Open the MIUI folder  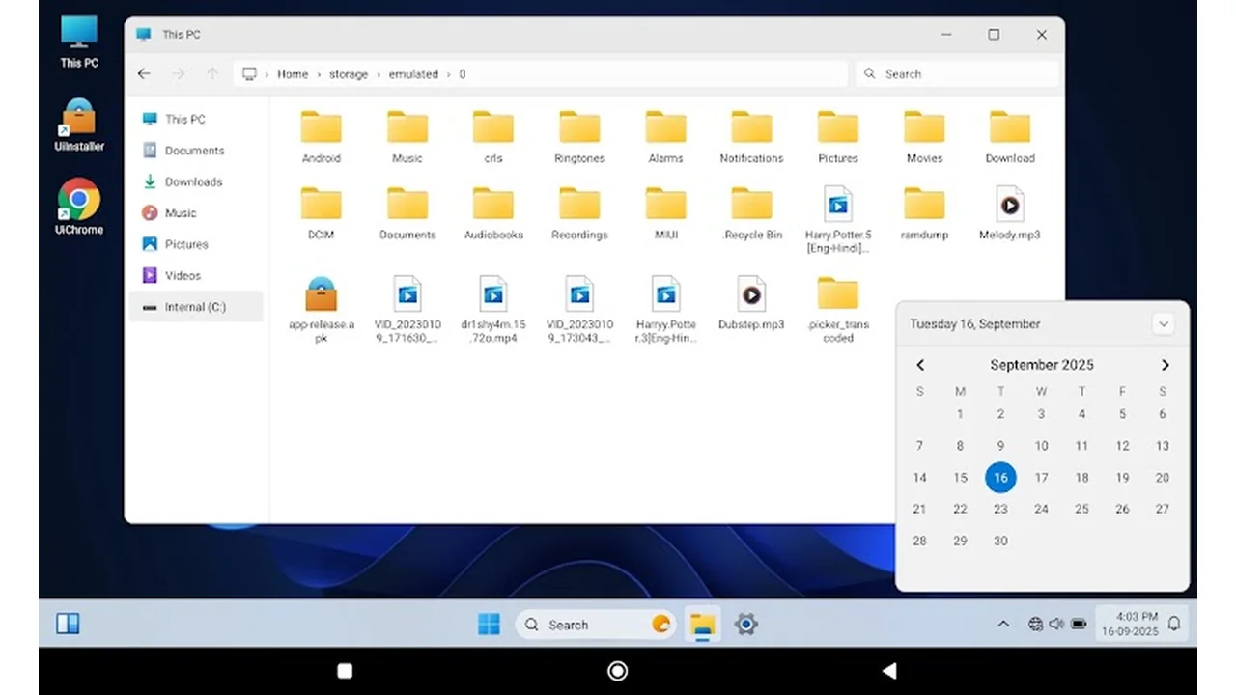pos(665,213)
